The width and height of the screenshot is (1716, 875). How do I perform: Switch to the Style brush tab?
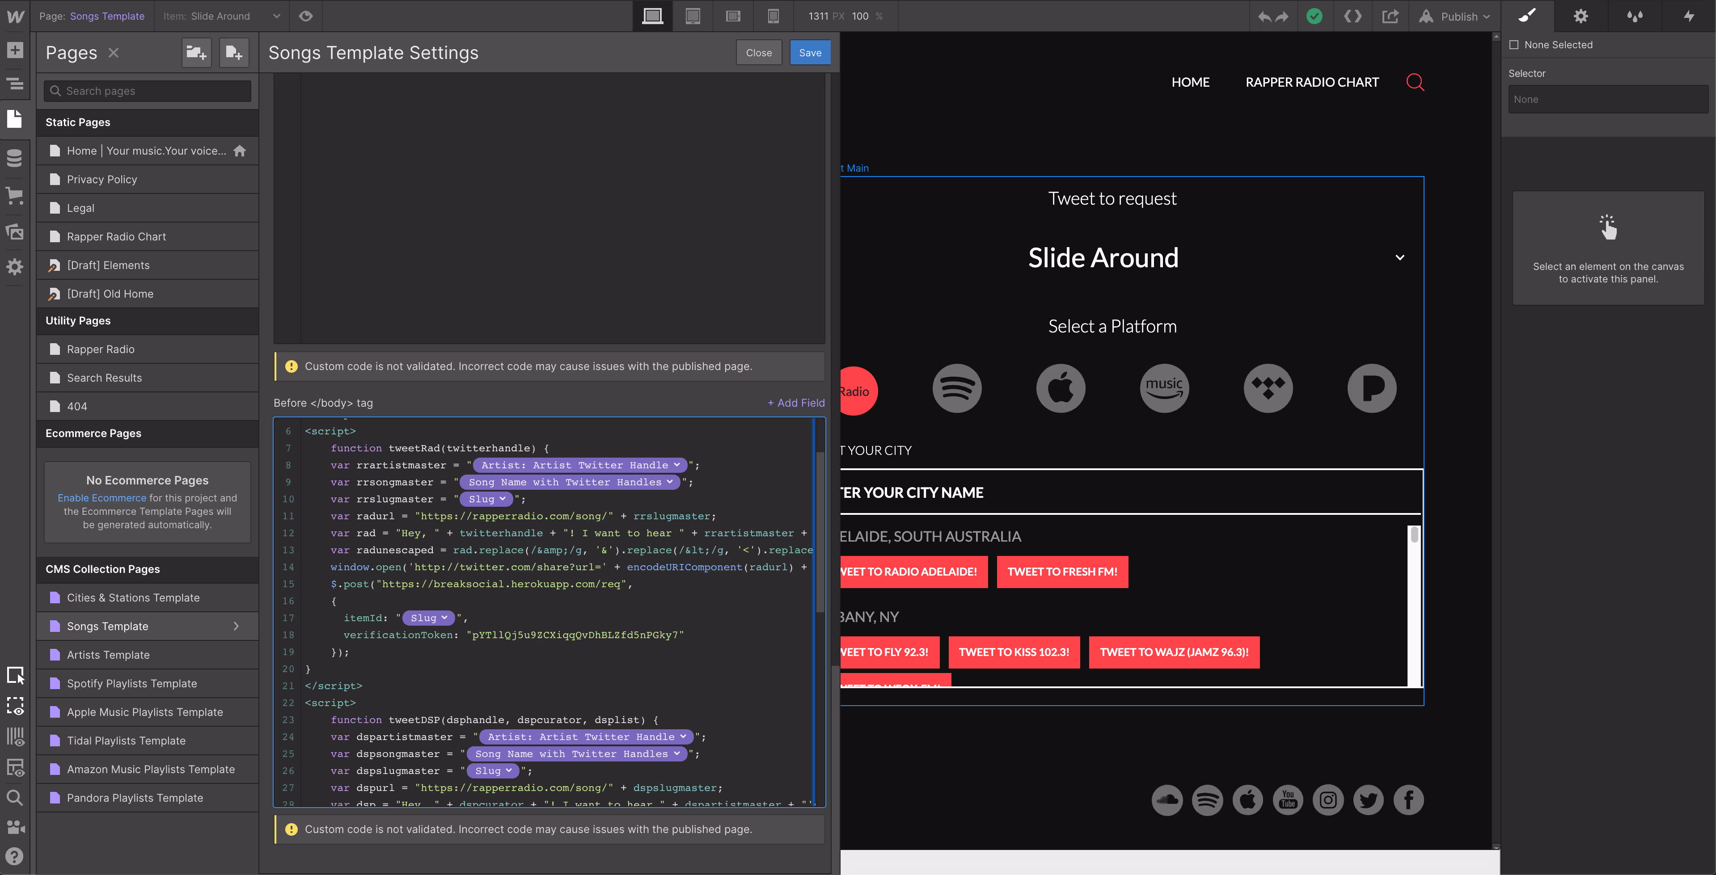[x=1527, y=16]
